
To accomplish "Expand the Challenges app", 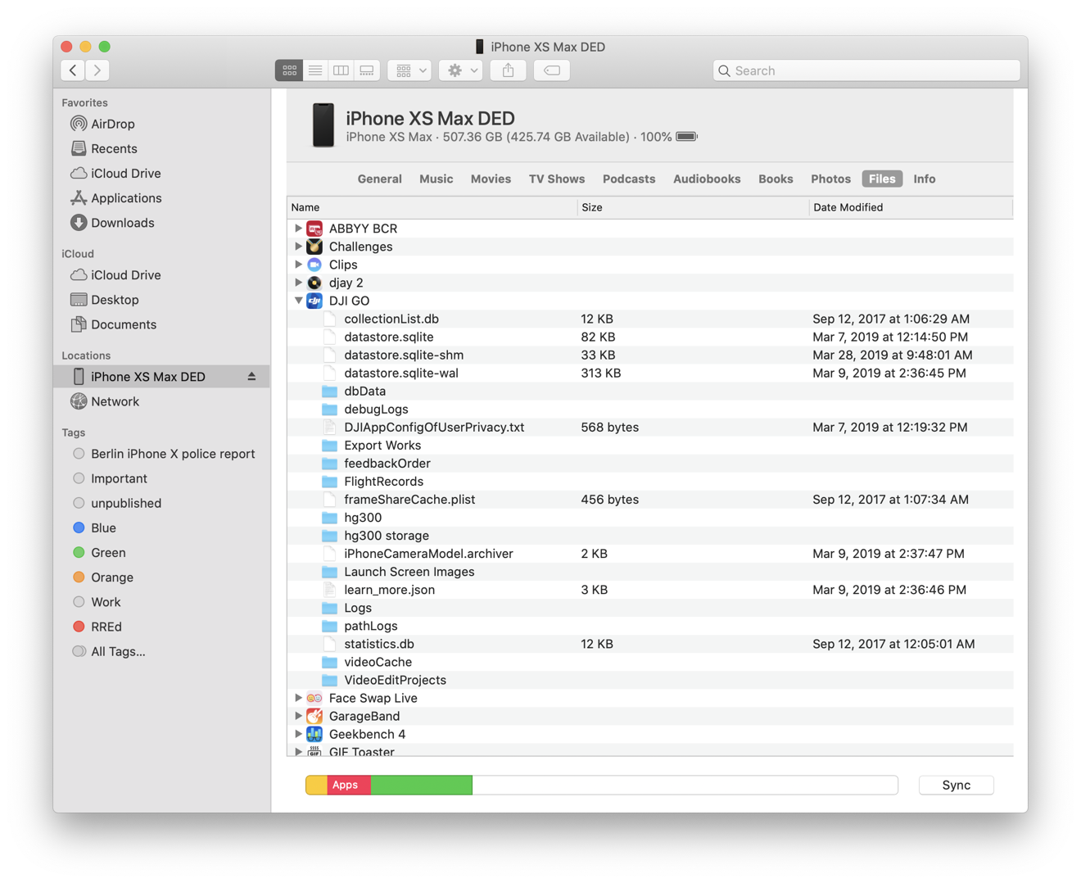I will point(298,247).
